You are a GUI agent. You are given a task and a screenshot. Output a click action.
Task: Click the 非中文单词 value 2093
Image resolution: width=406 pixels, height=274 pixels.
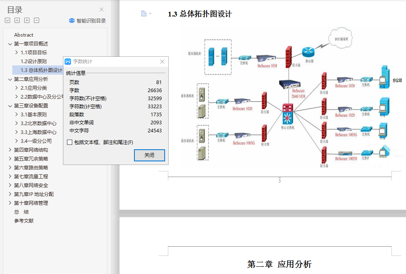156,122
